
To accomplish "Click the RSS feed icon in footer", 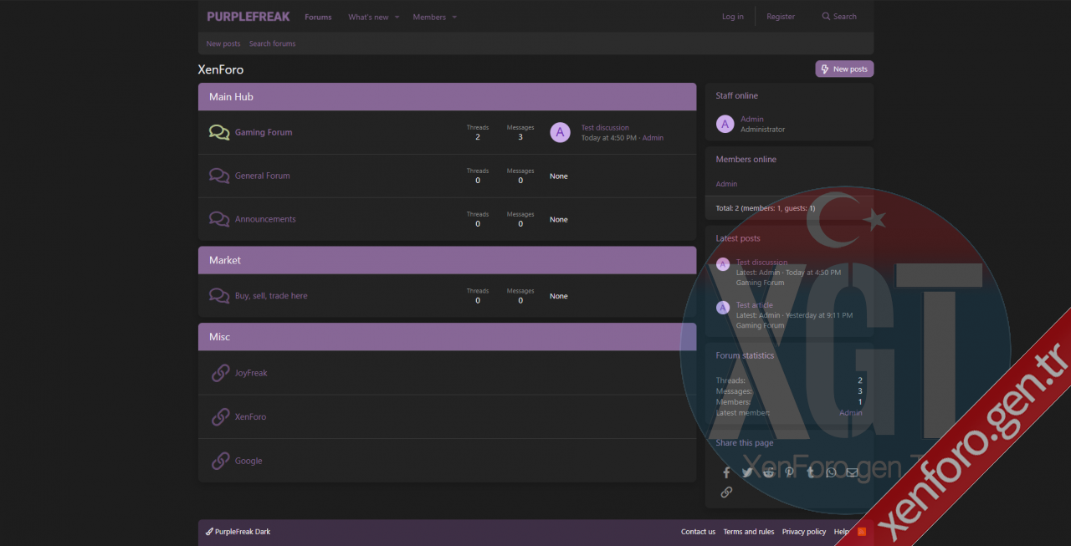I will click(861, 532).
